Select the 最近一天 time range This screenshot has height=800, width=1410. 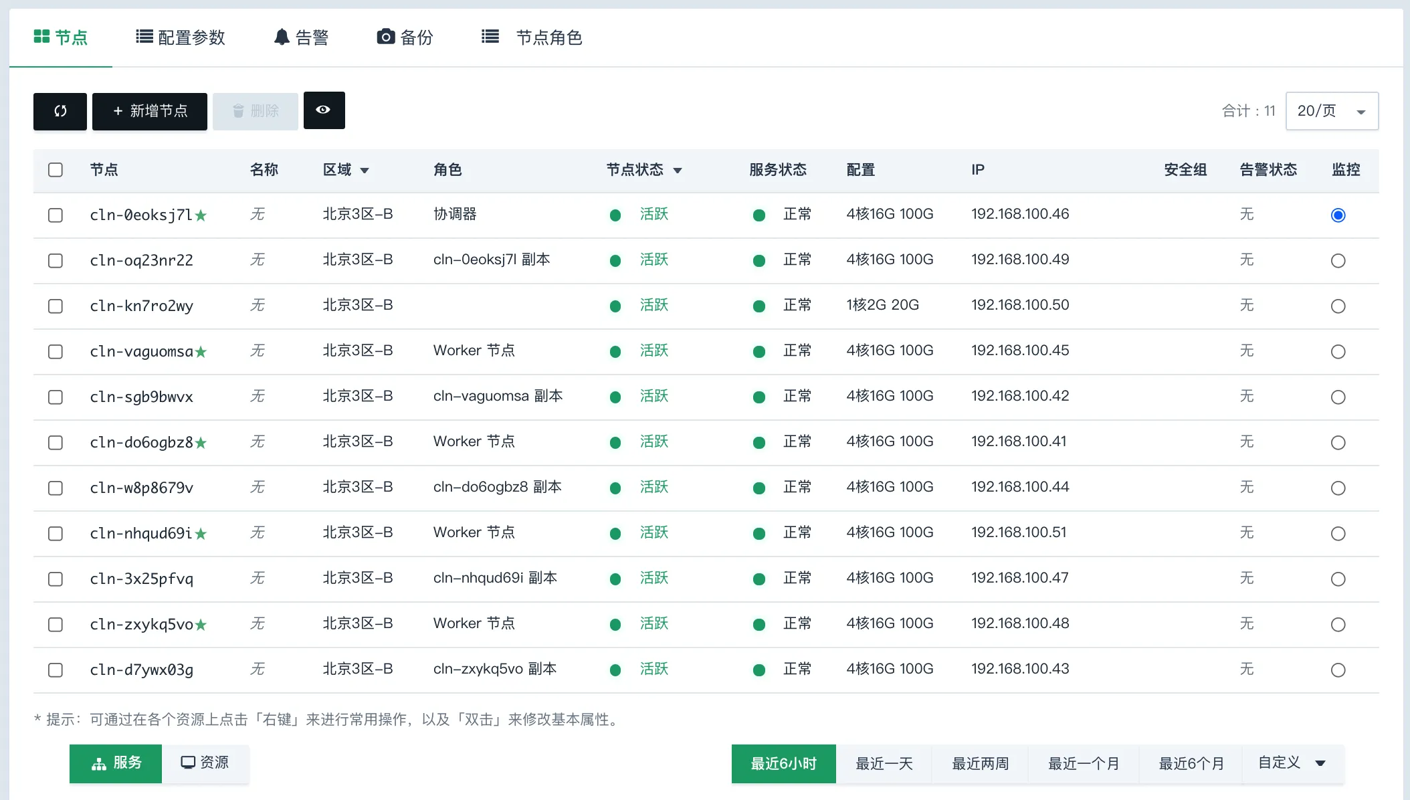(x=884, y=763)
